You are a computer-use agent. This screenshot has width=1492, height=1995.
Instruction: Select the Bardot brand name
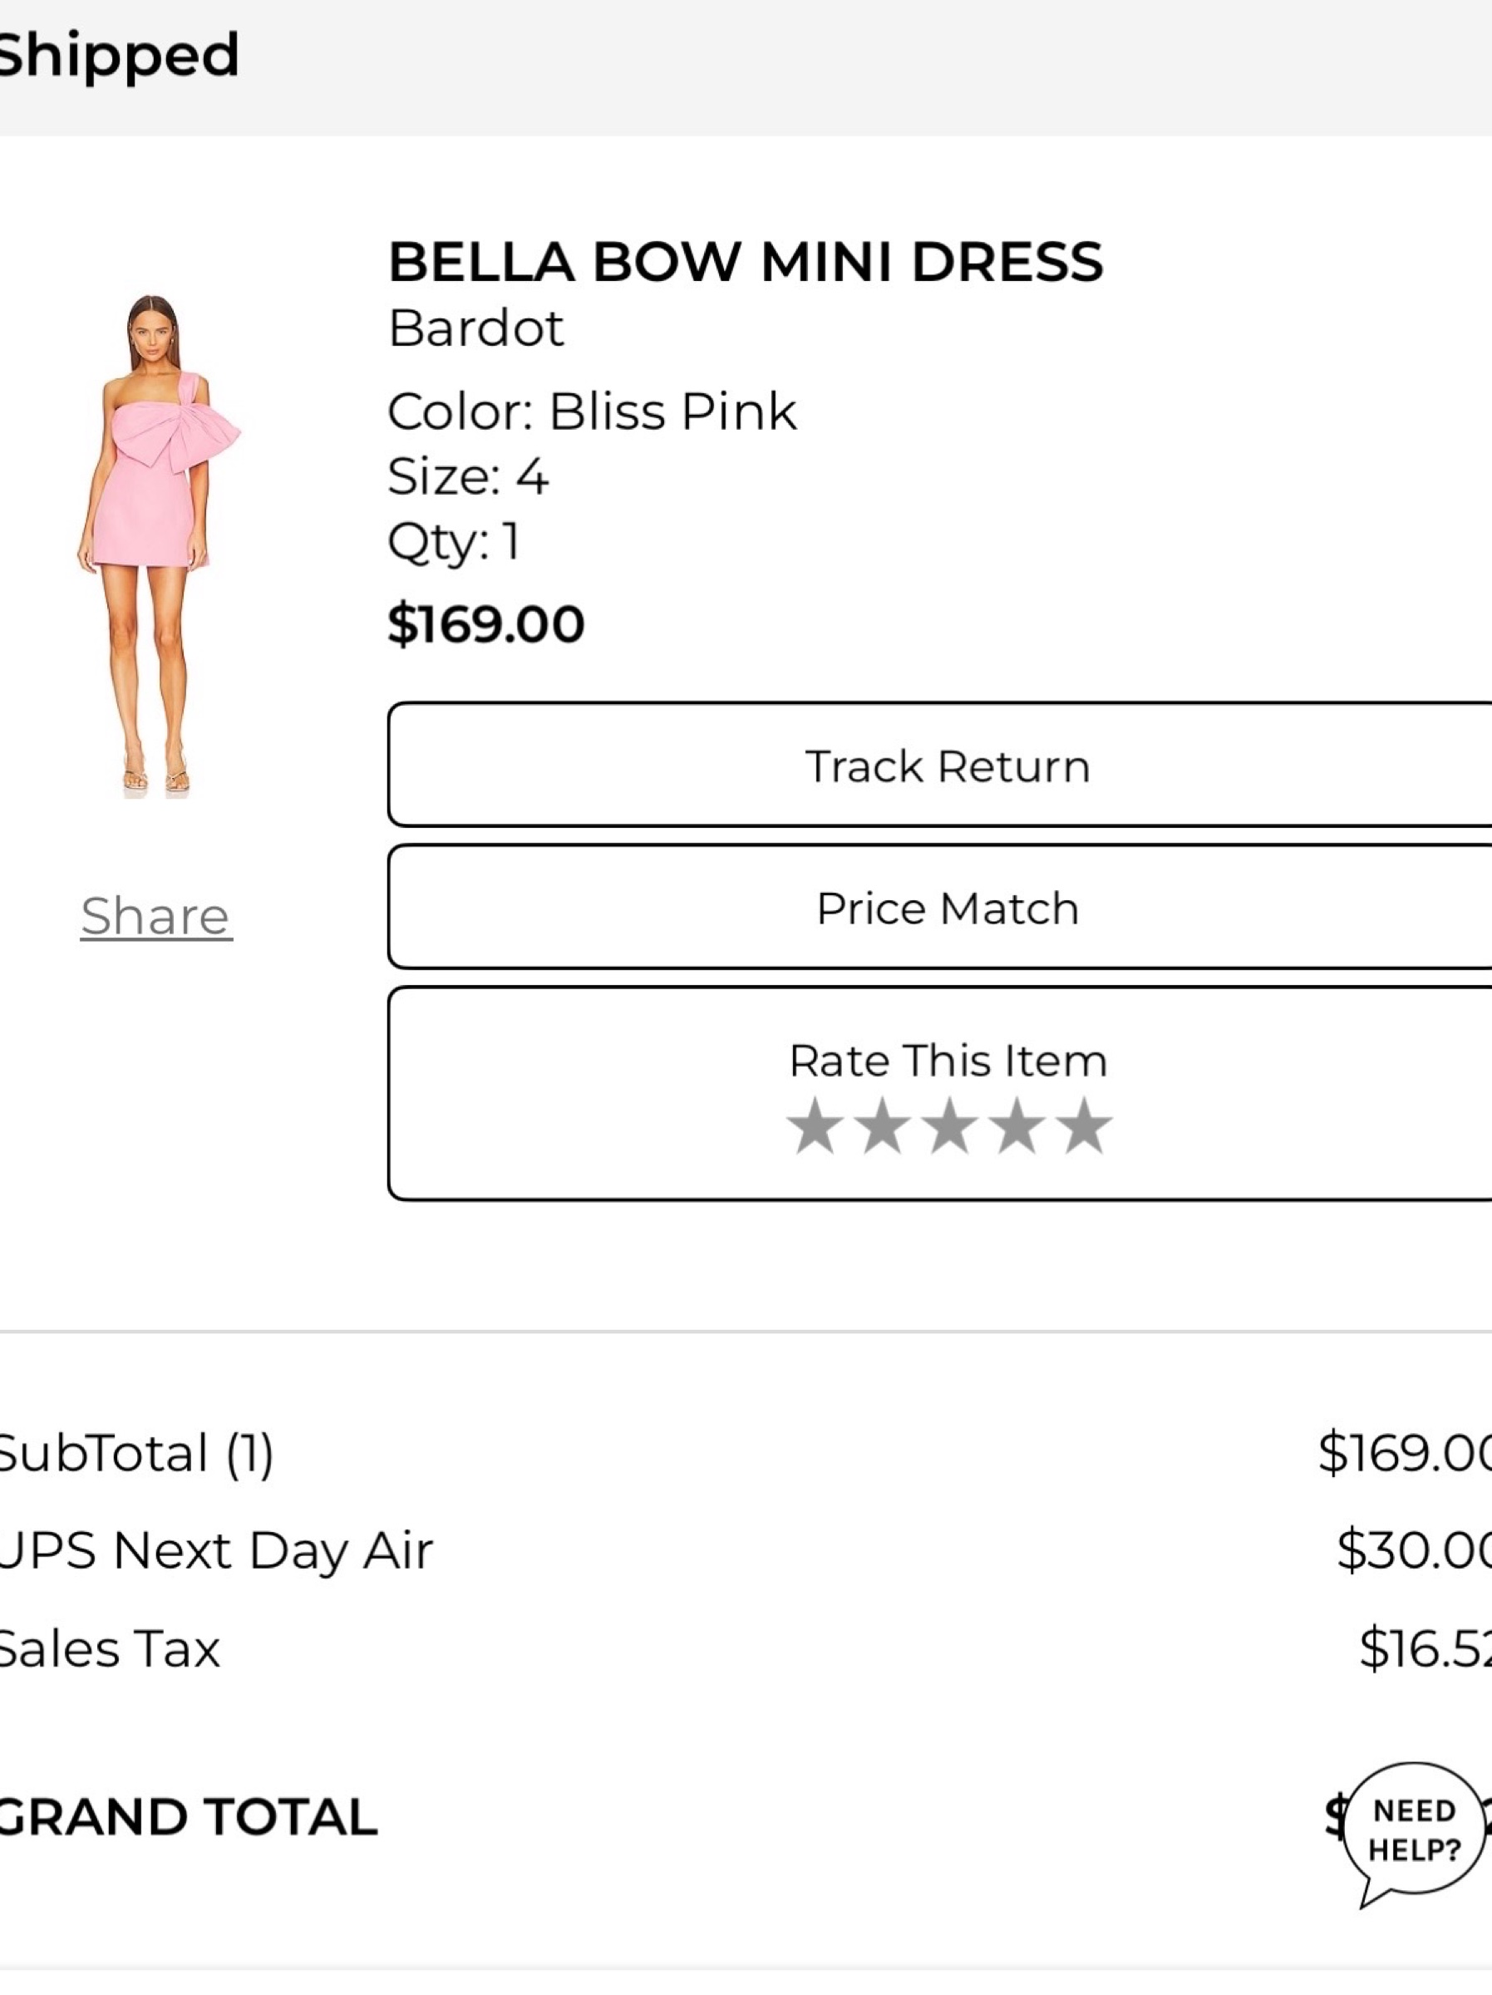[475, 328]
